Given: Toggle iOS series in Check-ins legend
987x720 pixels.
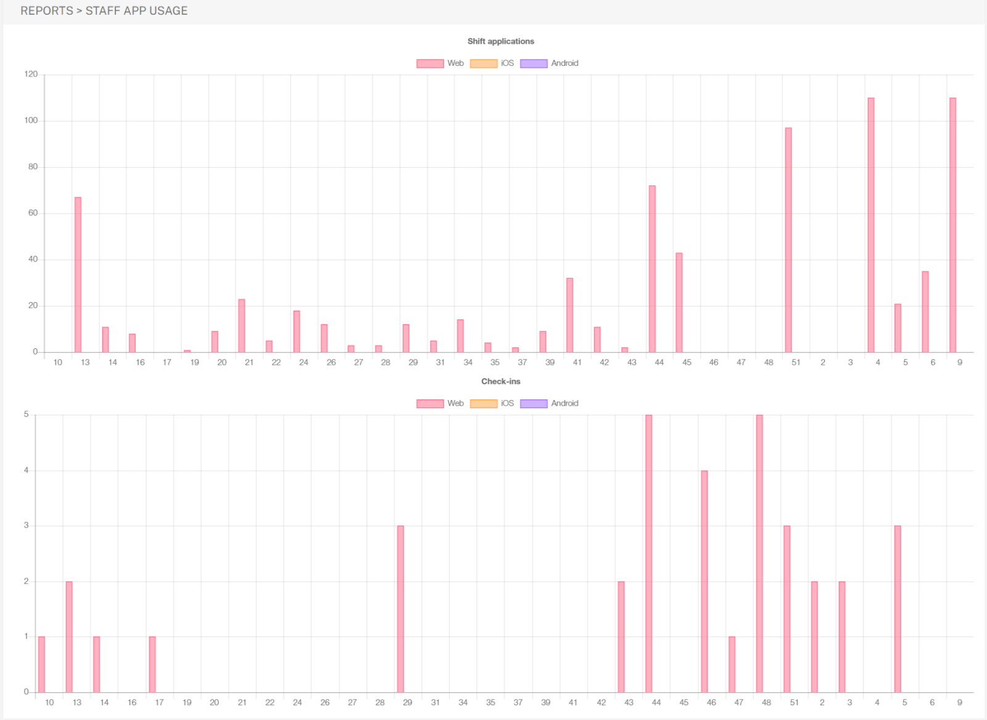Looking at the screenshot, I should pos(492,404).
